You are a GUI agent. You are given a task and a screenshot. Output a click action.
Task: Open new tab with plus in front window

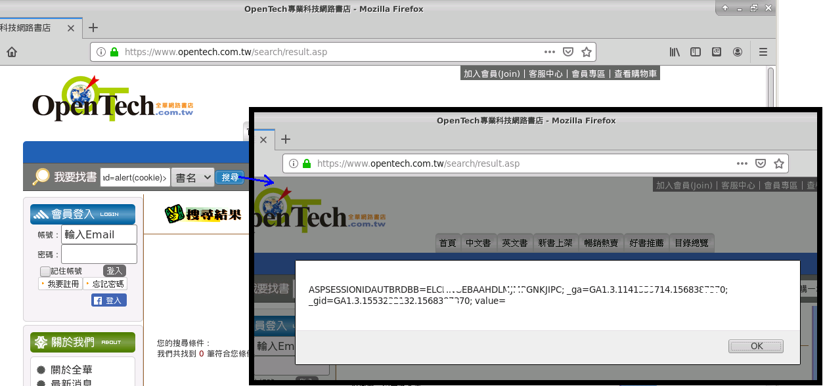286,139
